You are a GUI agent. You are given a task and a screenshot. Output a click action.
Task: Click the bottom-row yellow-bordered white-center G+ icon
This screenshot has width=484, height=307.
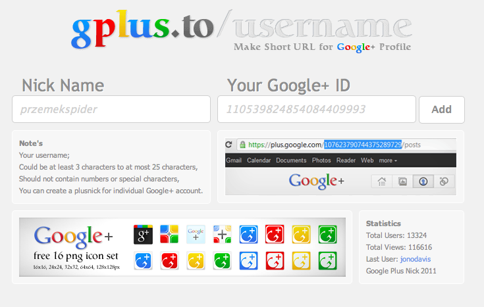tap(302, 261)
